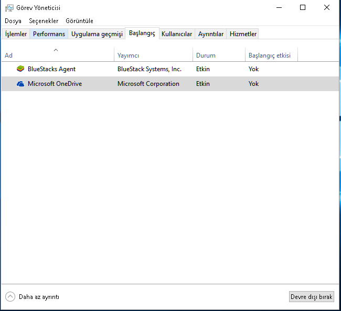Viewport: 341px width, 311px height.
Task: Switch to the Uygulama geçmişi tab
Action: (x=97, y=34)
